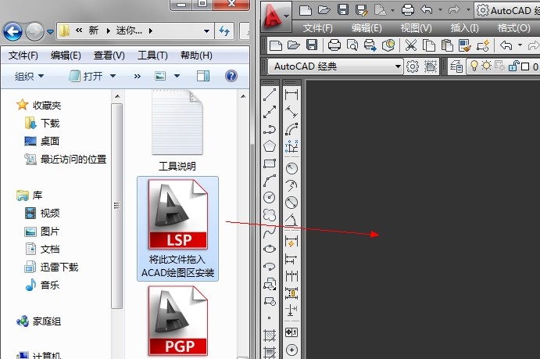
Task: Open the AutoCAD 经典 workspace dropdown
Action: click(x=398, y=66)
